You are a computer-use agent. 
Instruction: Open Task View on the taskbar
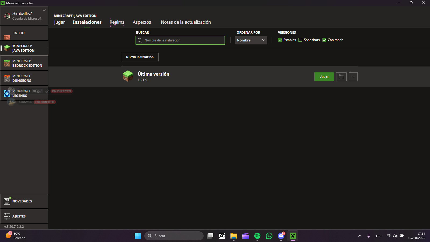tap(210, 236)
